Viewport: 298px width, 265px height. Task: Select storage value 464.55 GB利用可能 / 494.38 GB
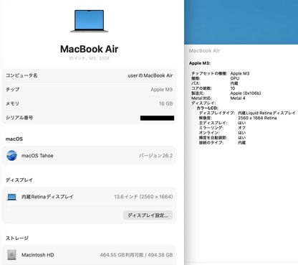click(x=136, y=255)
